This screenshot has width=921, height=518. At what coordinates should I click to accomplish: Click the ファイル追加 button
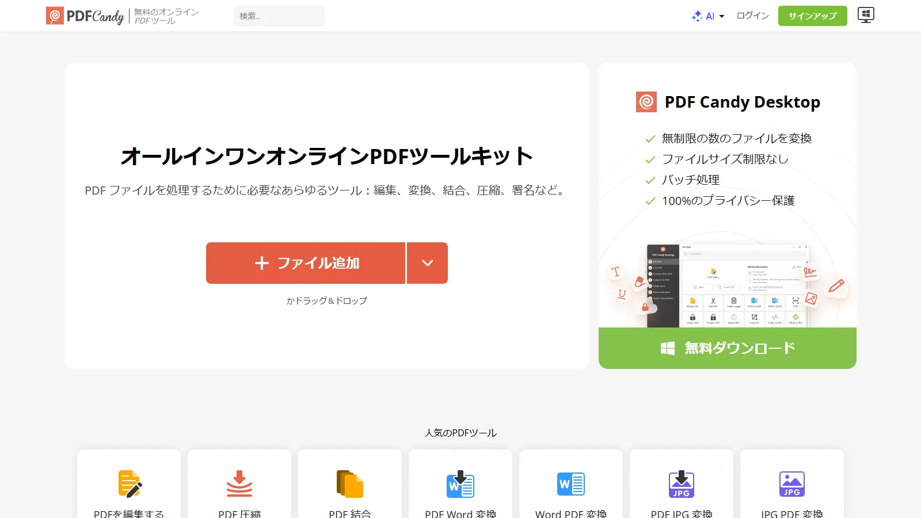click(306, 263)
